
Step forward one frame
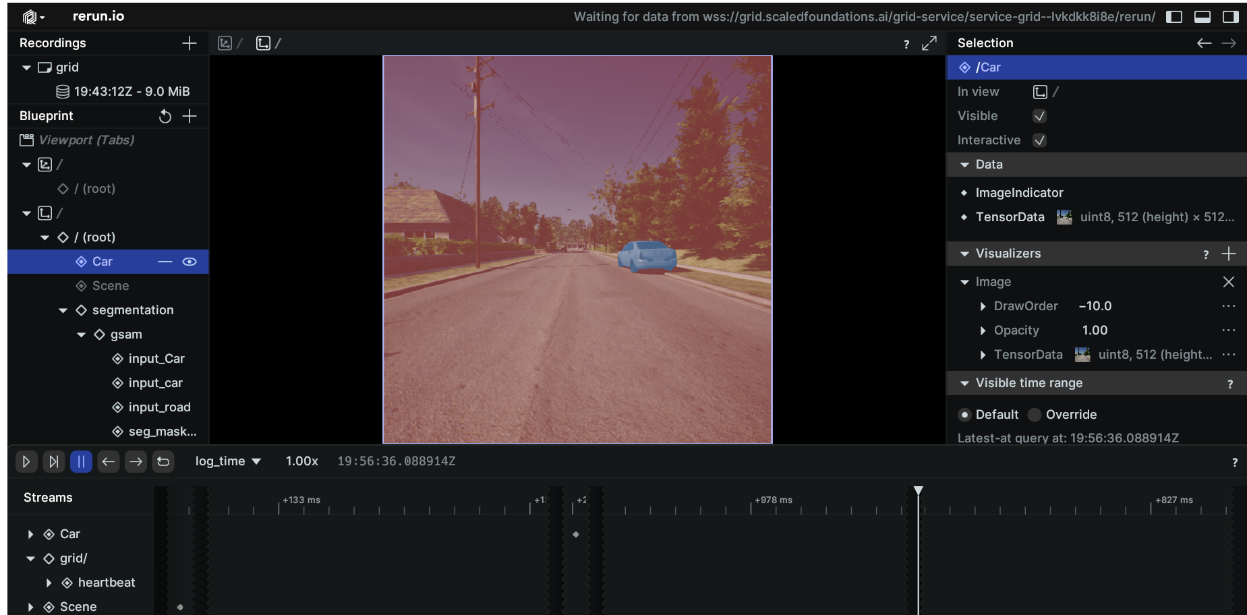coord(136,461)
